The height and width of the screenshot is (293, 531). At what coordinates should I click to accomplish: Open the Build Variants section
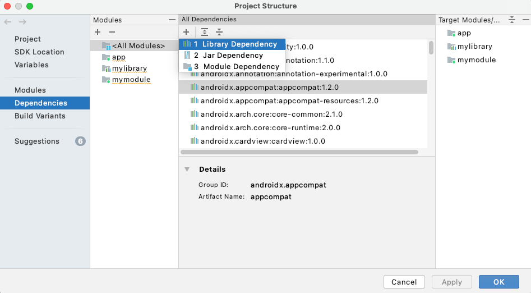[40, 116]
